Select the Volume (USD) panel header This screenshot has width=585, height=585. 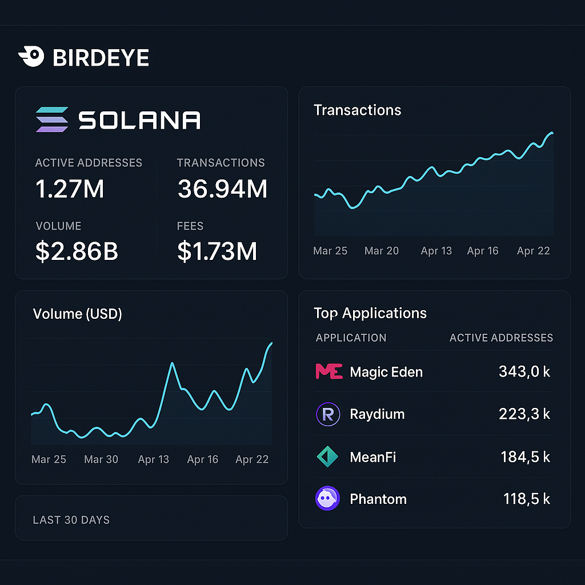[x=77, y=314]
